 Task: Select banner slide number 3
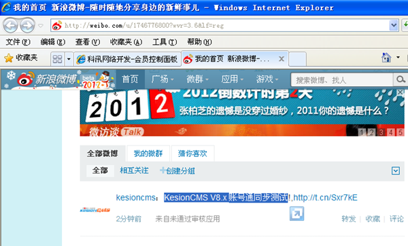click(x=381, y=133)
